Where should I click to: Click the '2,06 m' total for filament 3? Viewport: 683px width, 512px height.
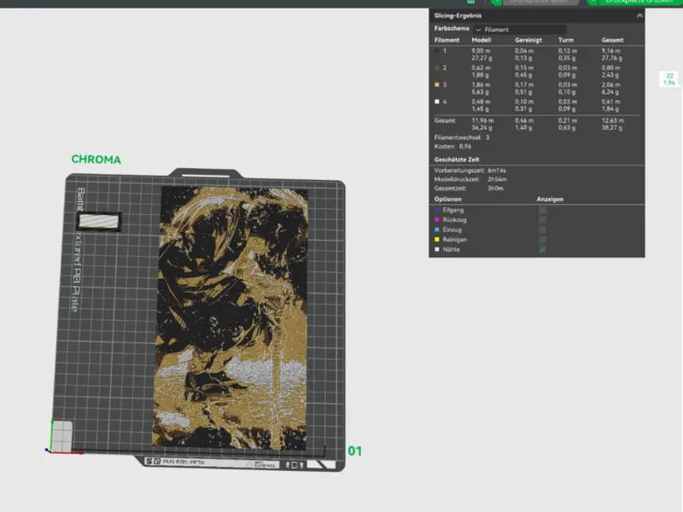coord(611,84)
